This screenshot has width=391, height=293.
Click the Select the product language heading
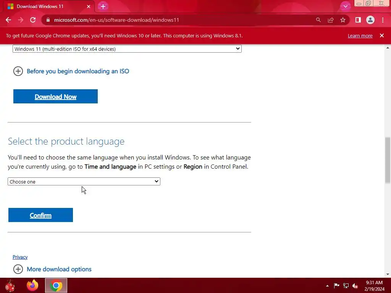66,142
